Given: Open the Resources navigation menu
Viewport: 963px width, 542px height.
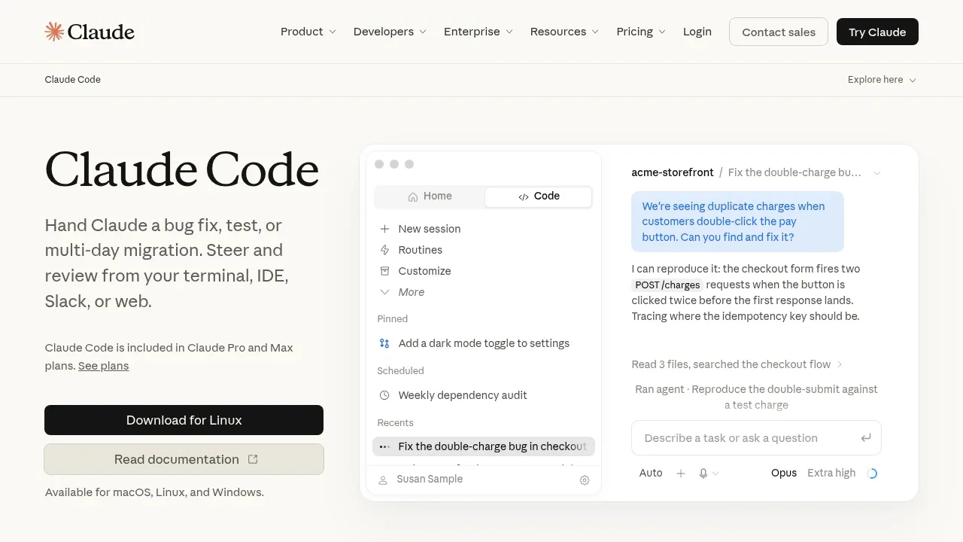Looking at the screenshot, I should pyautogui.click(x=564, y=32).
